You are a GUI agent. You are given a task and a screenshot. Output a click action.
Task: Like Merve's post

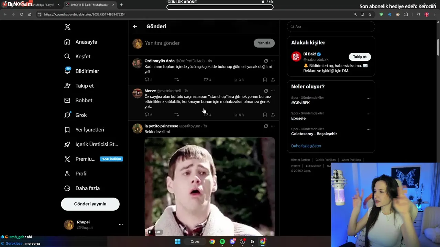[207, 115]
